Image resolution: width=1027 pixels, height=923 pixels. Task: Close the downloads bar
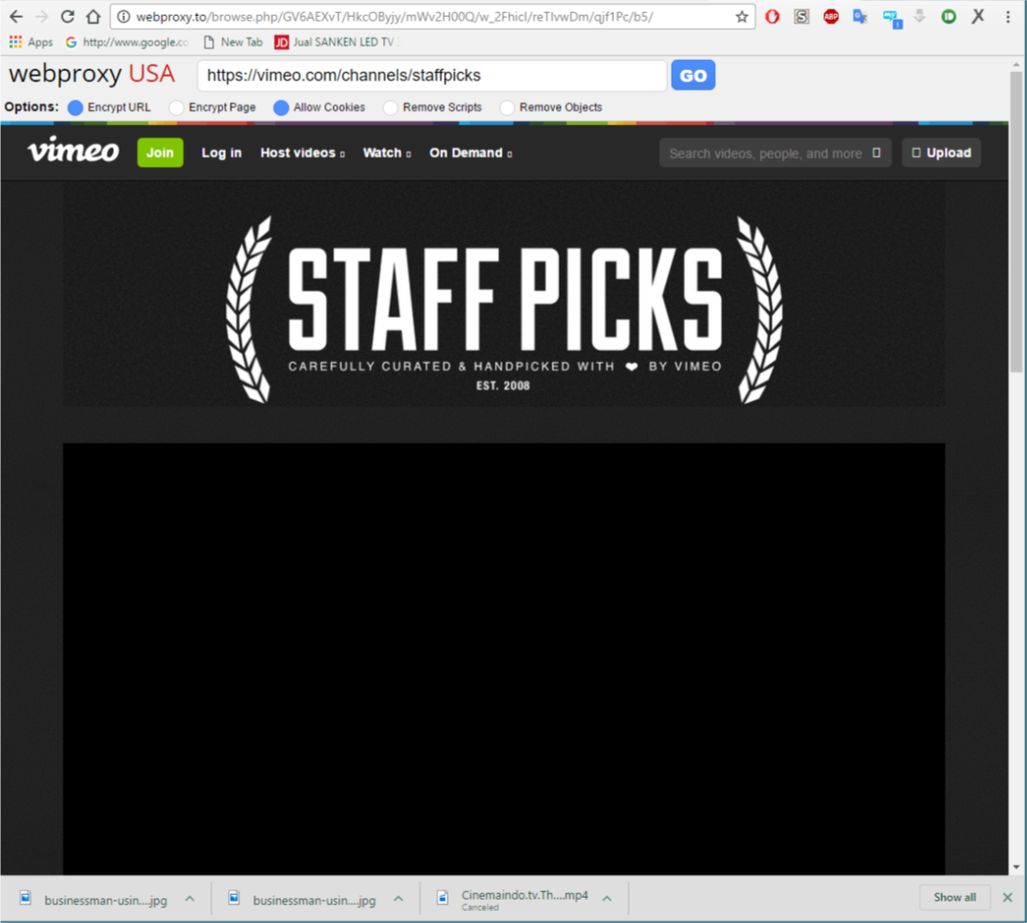1007,898
